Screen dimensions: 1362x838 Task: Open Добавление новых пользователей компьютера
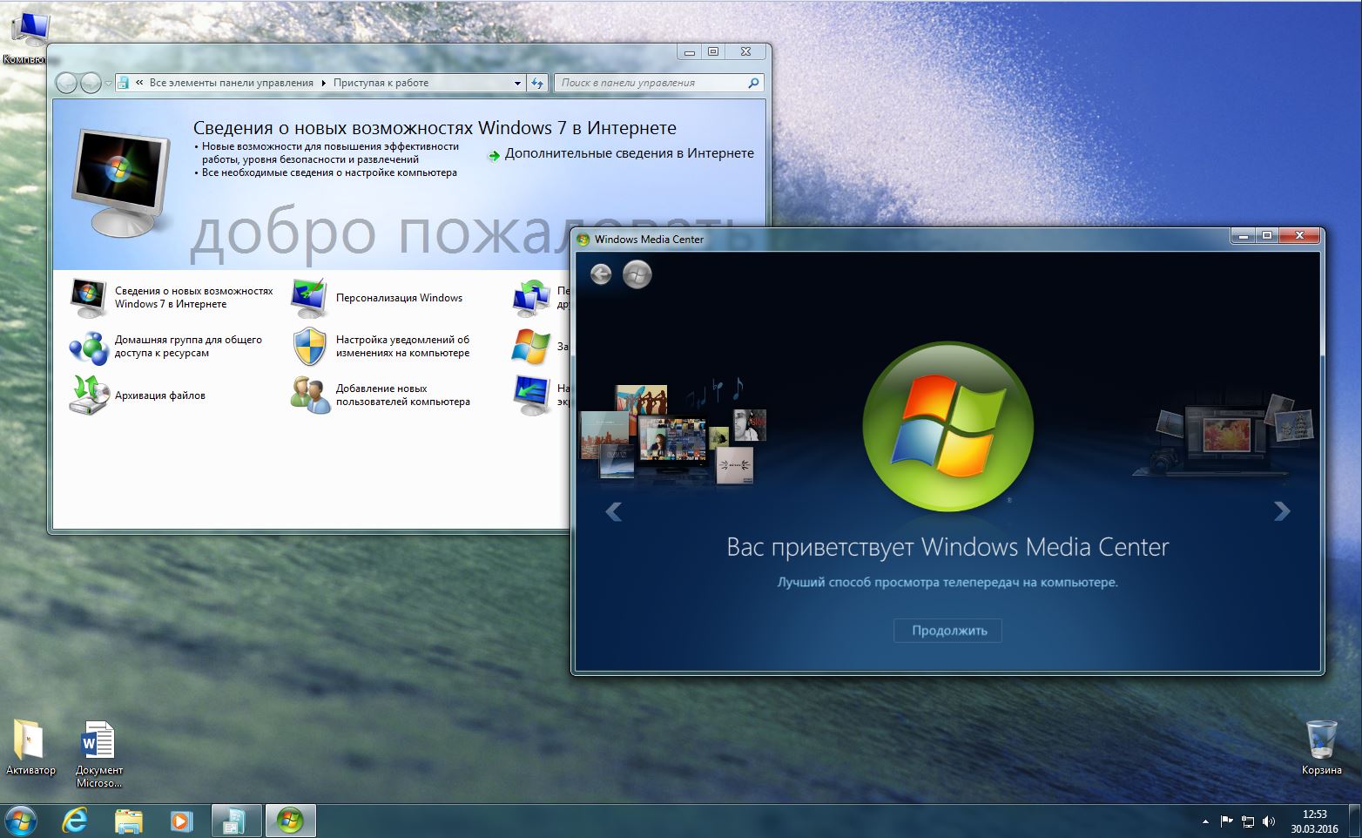click(x=402, y=395)
